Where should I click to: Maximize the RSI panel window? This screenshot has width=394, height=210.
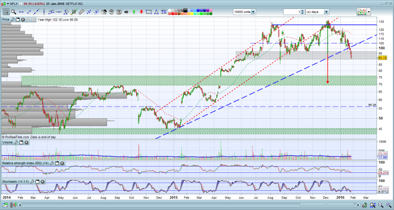[57, 163]
